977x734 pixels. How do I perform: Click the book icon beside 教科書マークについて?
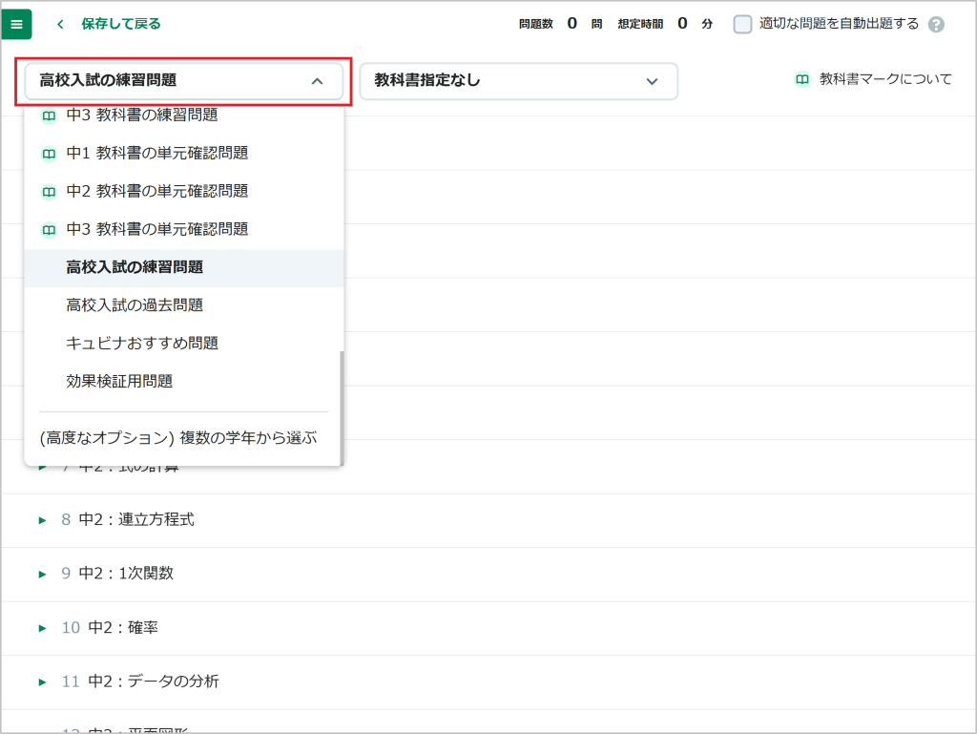(801, 80)
